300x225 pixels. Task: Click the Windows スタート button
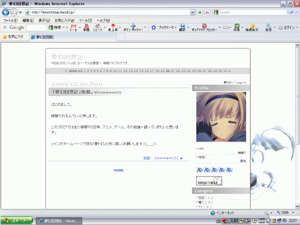(17, 221)
